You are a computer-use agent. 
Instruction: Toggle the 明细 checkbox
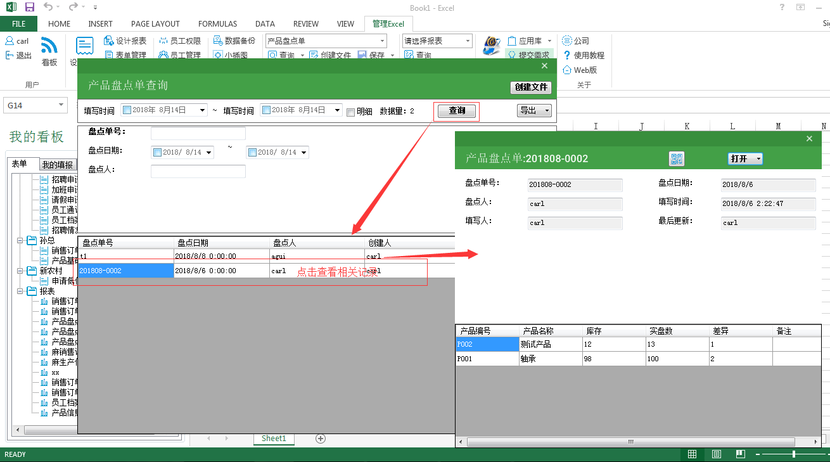click(x=350, y=112)
